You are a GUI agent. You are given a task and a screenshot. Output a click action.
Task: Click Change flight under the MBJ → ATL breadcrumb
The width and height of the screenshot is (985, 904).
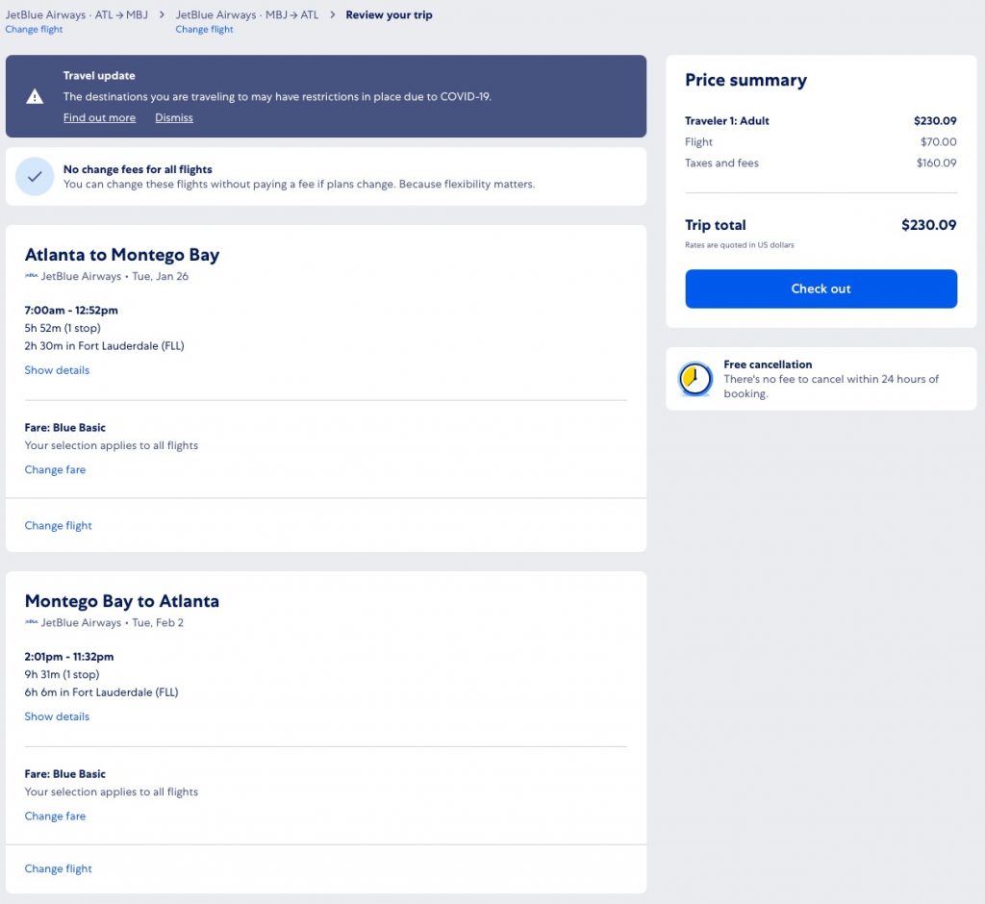[204, 30]
